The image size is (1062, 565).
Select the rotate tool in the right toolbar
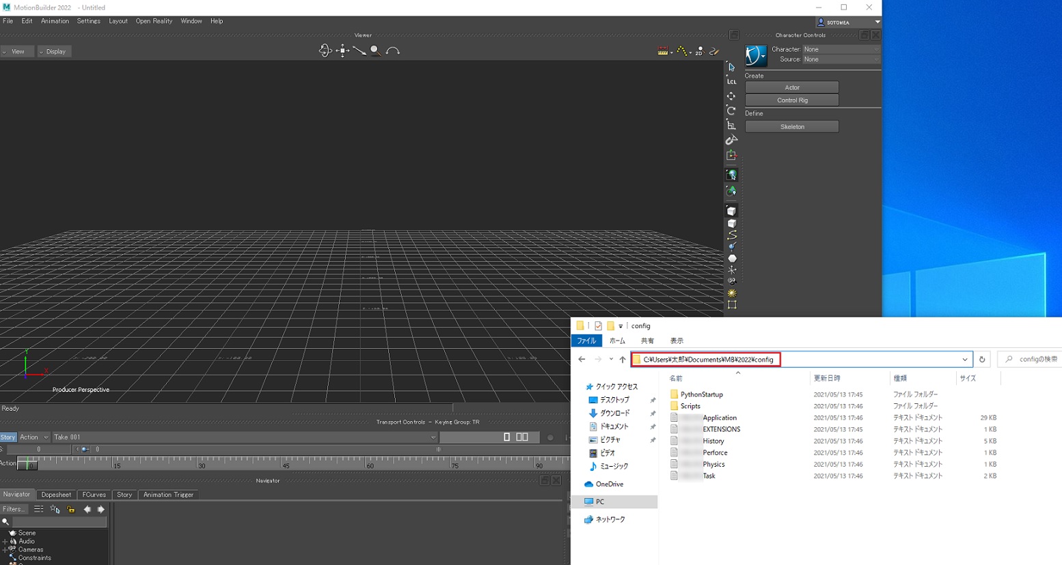click(731, 111)
